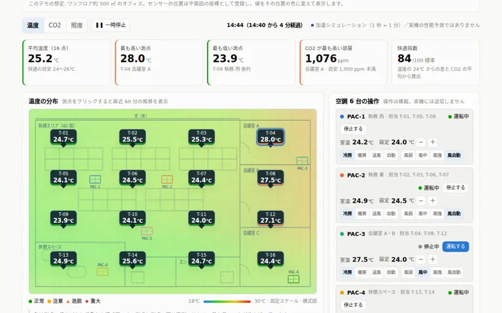Stop PAC-2 with 停止する button

coord(456,187)
